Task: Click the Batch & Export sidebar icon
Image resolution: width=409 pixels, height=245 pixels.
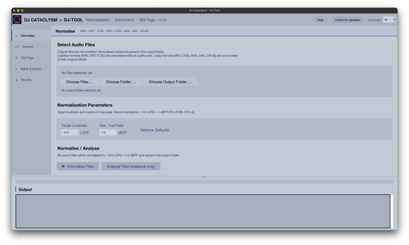Action: point(16,69)
